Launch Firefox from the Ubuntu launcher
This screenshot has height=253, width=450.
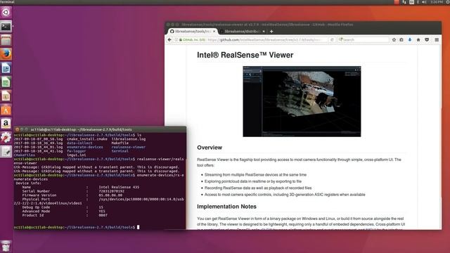coord(6,54)
